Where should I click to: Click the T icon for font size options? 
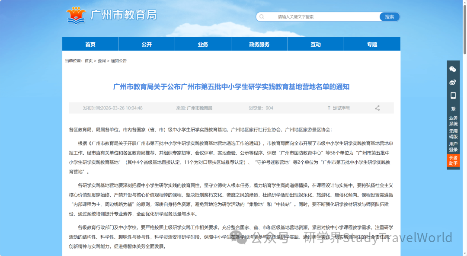[x=329, y=108]
